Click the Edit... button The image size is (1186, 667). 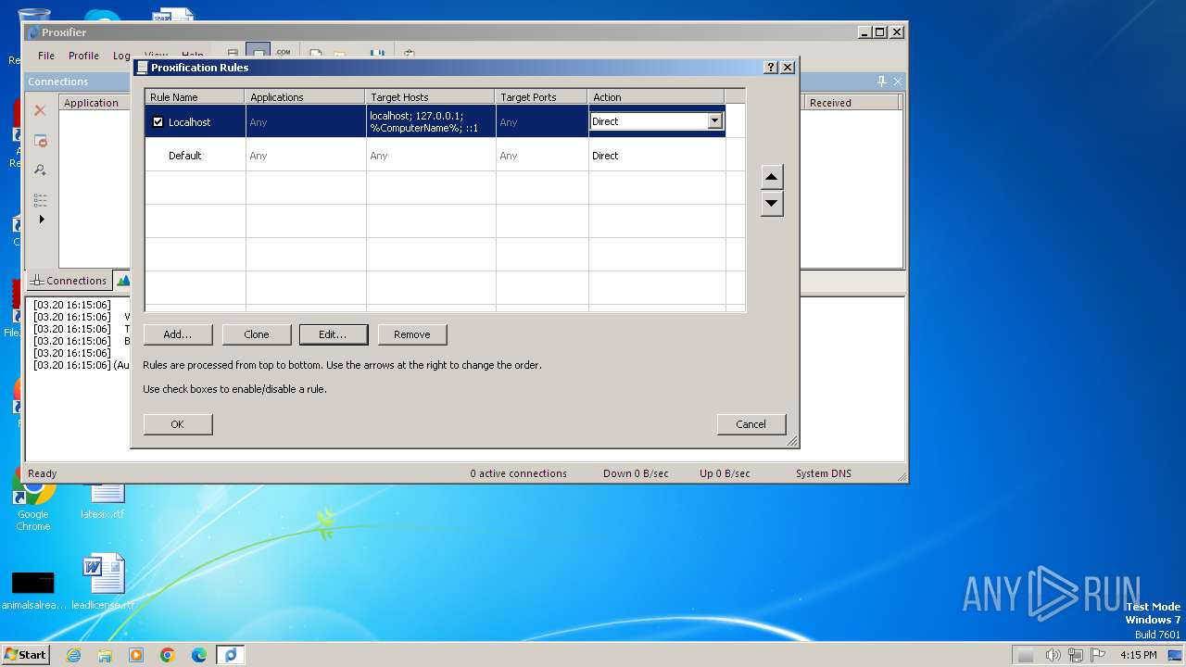334,334
